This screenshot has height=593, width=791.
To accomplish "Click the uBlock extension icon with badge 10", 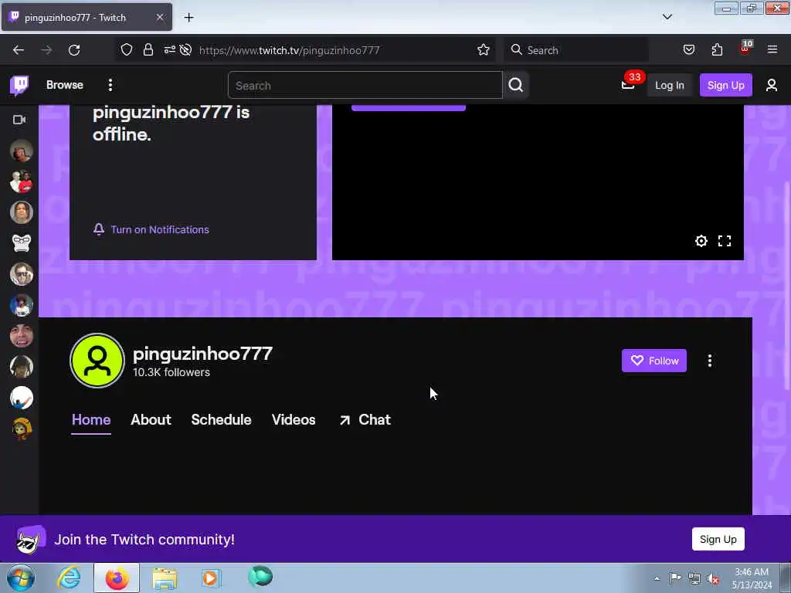I will click(x=745, y=49).
